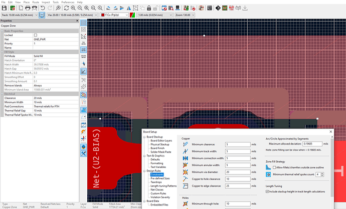Zoom in on the board
This screenshot has width=346, height=209.
[x=73, y=8]
